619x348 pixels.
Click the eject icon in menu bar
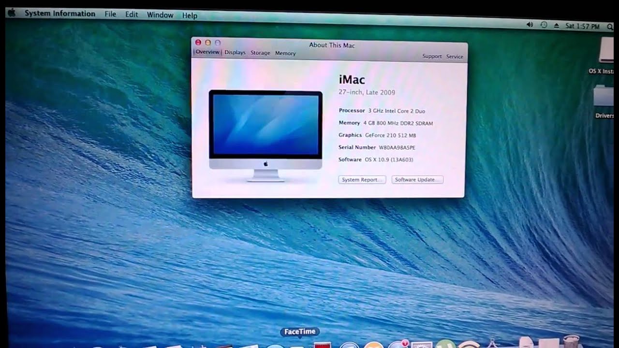coord(556,25)
